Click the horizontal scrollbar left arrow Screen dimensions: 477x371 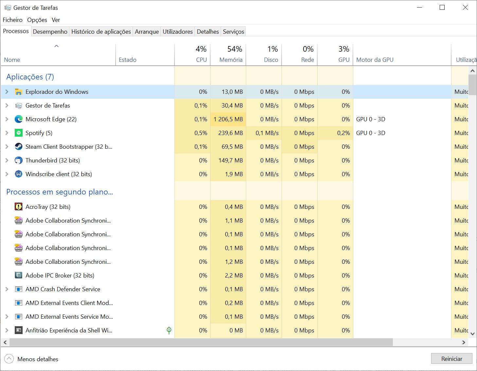(5, 342)
